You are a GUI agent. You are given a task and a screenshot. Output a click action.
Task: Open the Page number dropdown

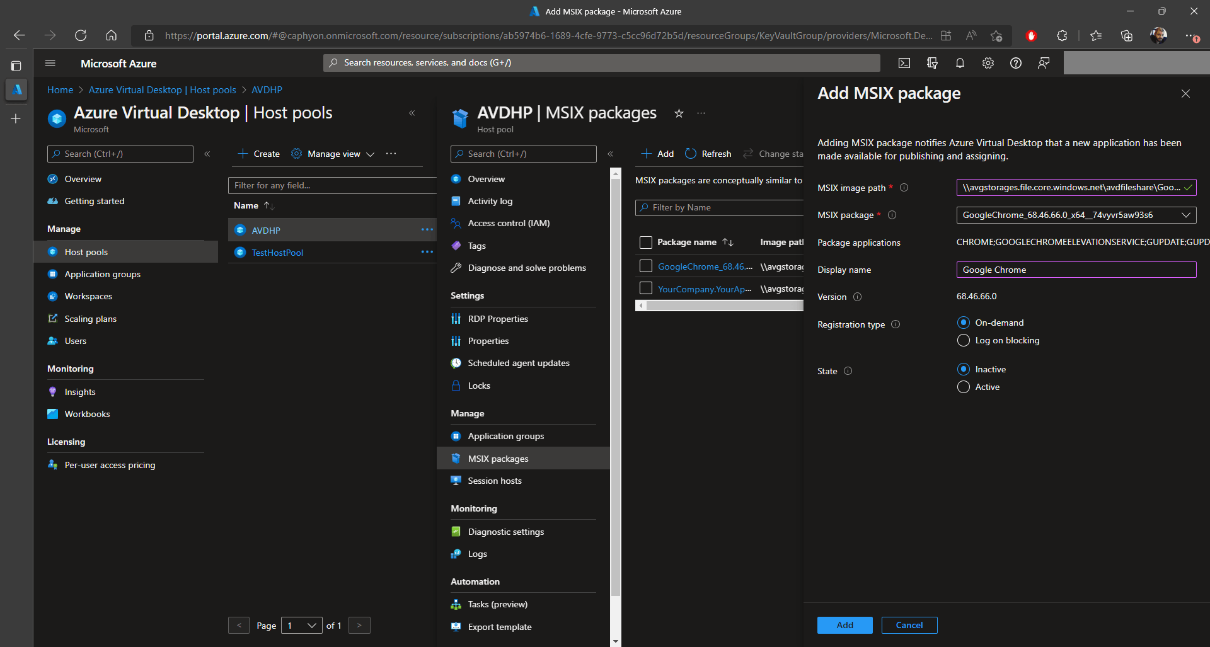(302, 626)
